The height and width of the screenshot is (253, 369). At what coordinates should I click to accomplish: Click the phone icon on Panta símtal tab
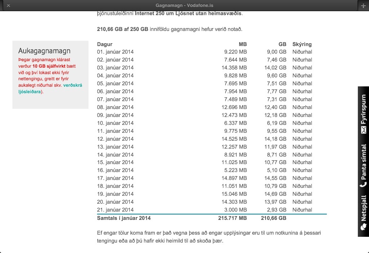(363, 185)
